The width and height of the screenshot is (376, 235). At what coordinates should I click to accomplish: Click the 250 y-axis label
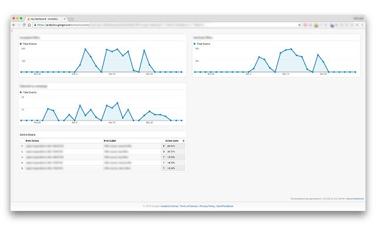[197, 61]
